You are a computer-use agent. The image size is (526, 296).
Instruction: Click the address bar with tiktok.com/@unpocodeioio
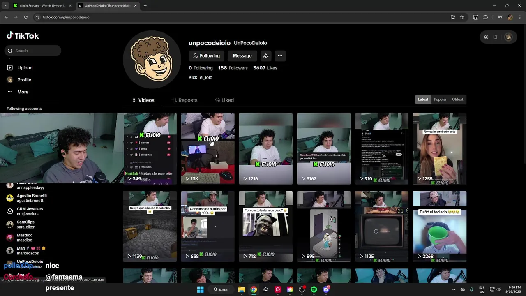coord(242,17)
